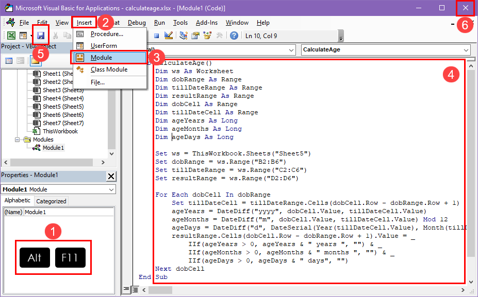Viewport: 478px width, 297px height.
Task: Select Sheet7 (Sheet7) in project tree
Action: pyautogui.click(x=63, y=123)
